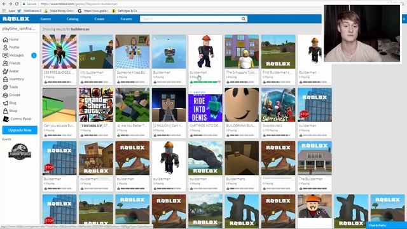Click the thumbs-down icon on hovered builderman card
The height and width of the screenshot is (229, 407).
[219, 82]
